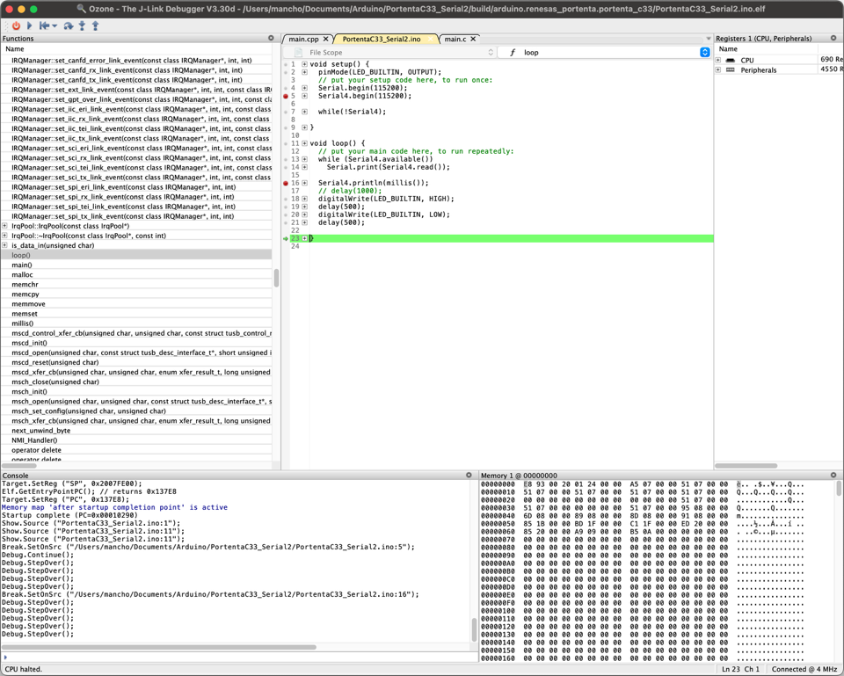Viewport: 844px width, 676px height.
Task: Click the red power stop-debug icon
Action: click(16, 25)
